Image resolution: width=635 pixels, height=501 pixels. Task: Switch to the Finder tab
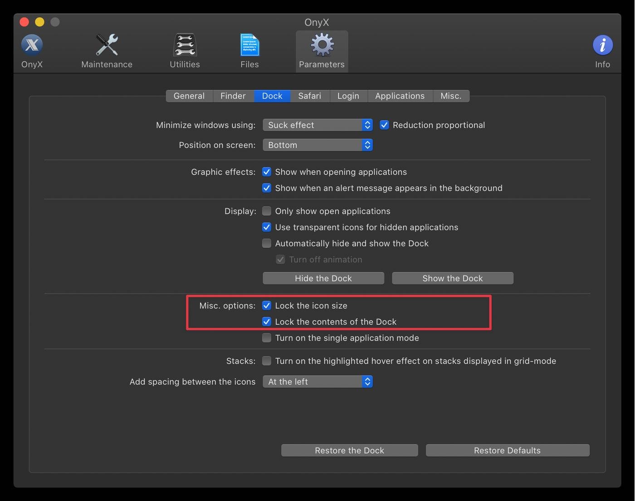pyautogui.click(x=233, y=96)
